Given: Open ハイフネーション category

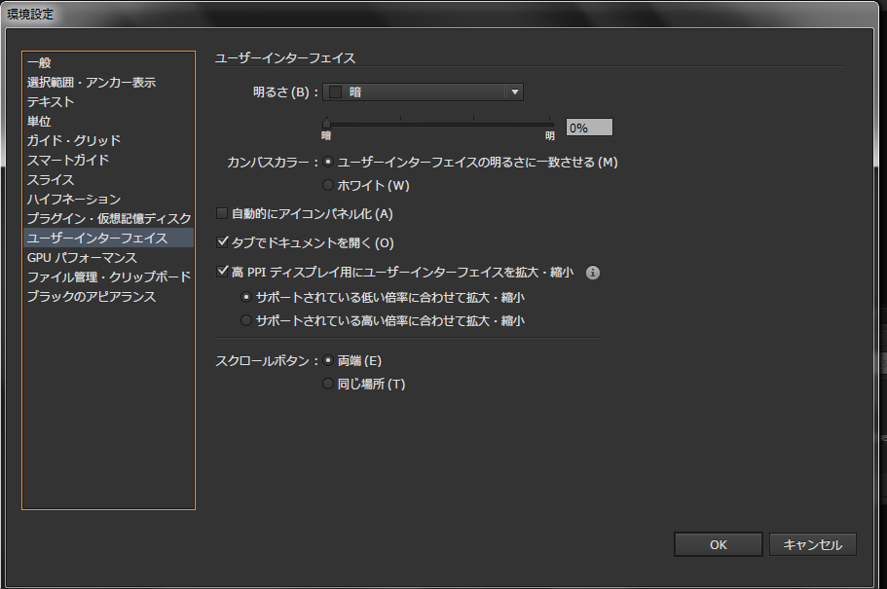Looking at the screenshot, I should tap(109, 200).
